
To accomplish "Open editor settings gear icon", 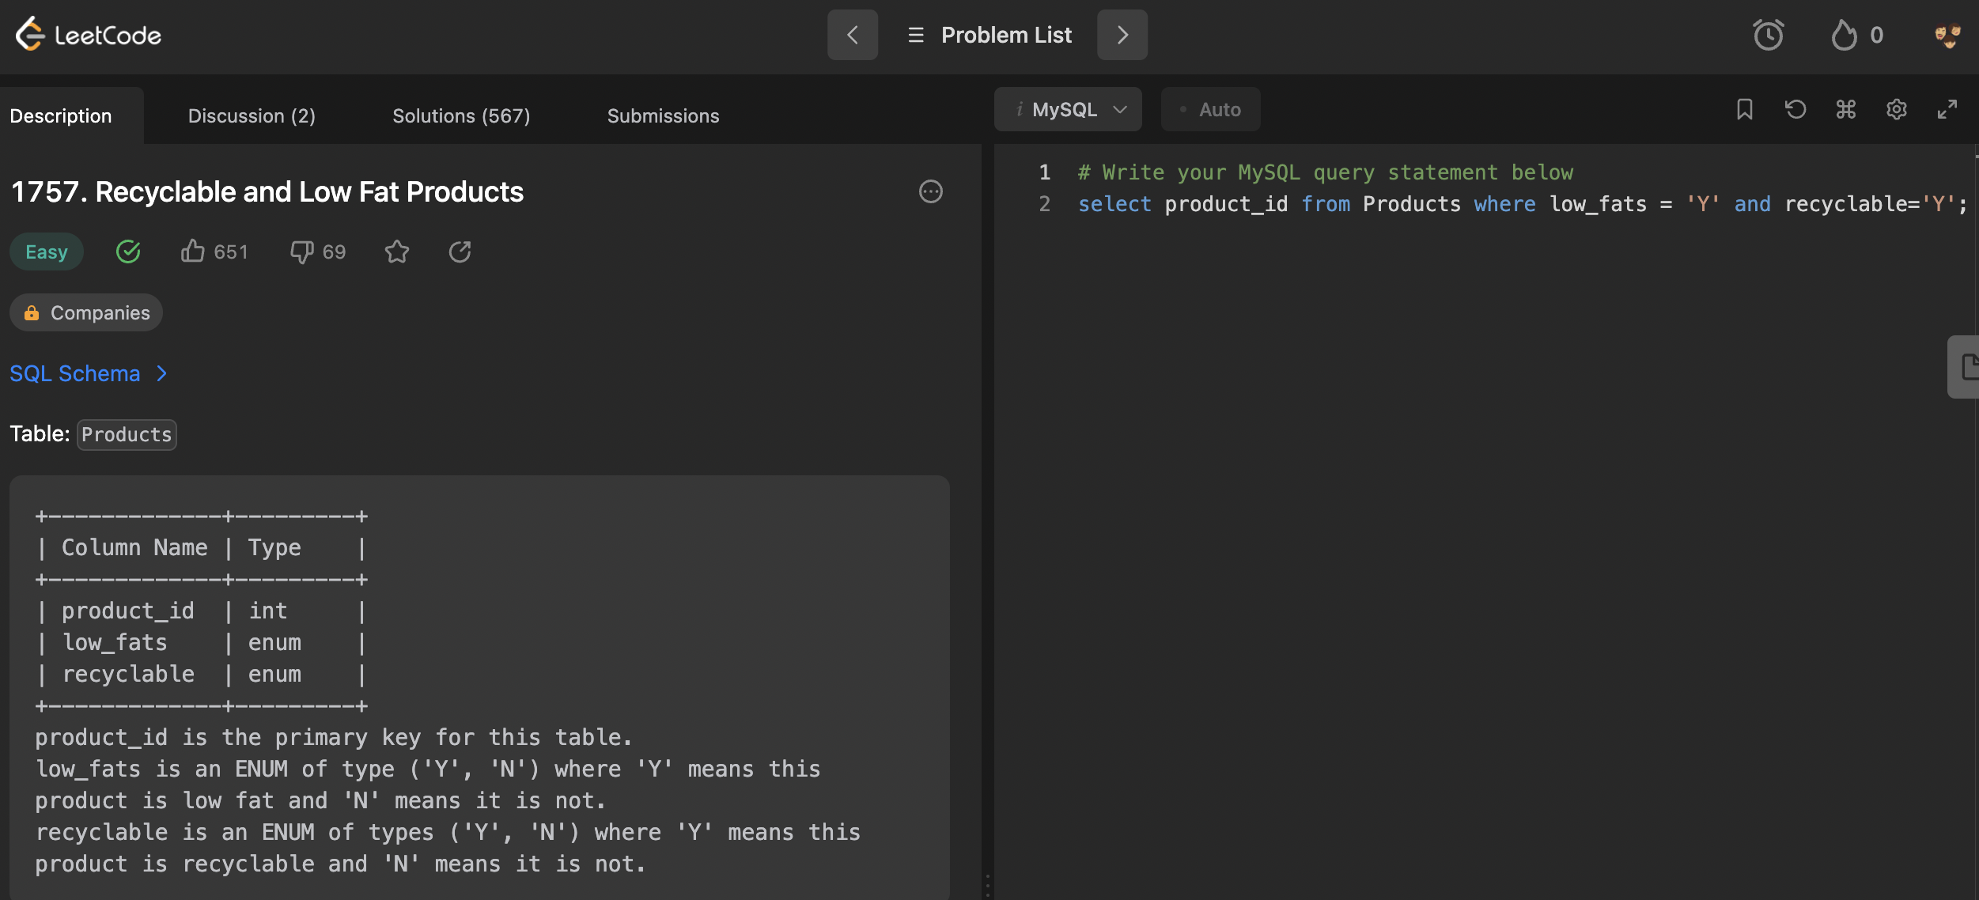I will pyautogui.click(x=1896, y=109).
